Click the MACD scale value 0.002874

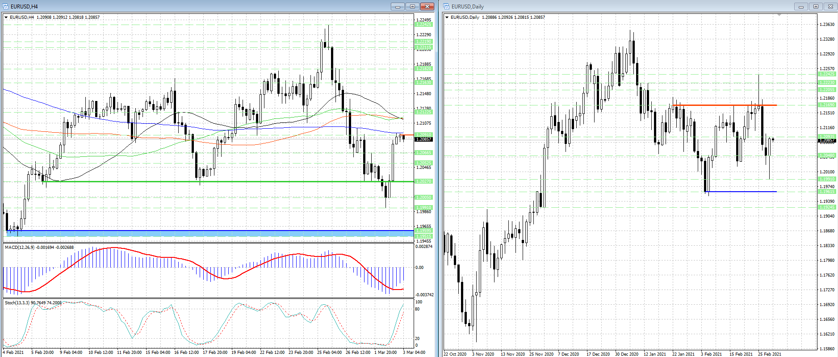coord(424,247)
